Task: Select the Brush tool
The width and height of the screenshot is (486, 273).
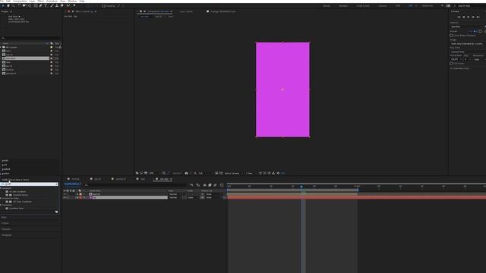Action: pyautogui.click(x=52, y=5)
